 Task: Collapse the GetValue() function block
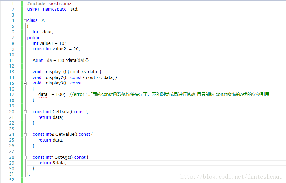click(25, 135)
